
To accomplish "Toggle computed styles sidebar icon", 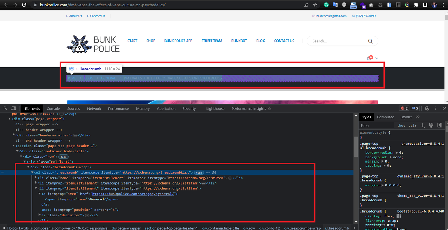I will [x=440, y=125].
